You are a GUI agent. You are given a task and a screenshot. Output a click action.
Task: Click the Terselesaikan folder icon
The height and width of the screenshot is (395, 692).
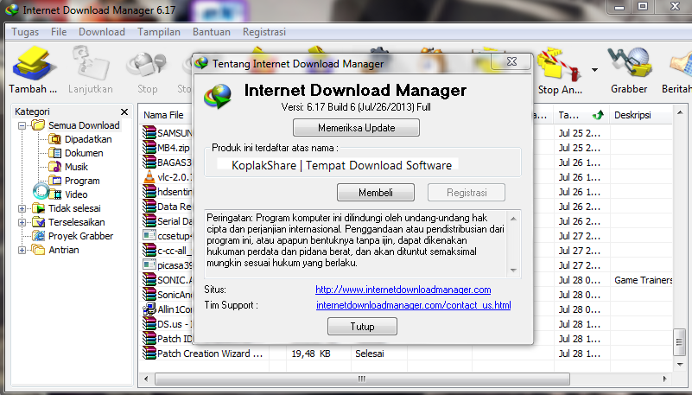pyautogui.click(x=38, y=222)
